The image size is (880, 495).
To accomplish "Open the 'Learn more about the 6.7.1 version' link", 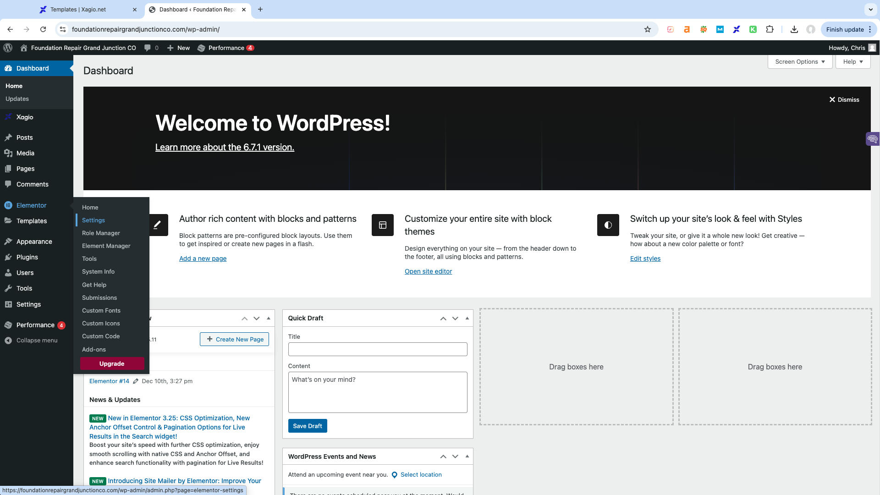I will pos(225,147).
